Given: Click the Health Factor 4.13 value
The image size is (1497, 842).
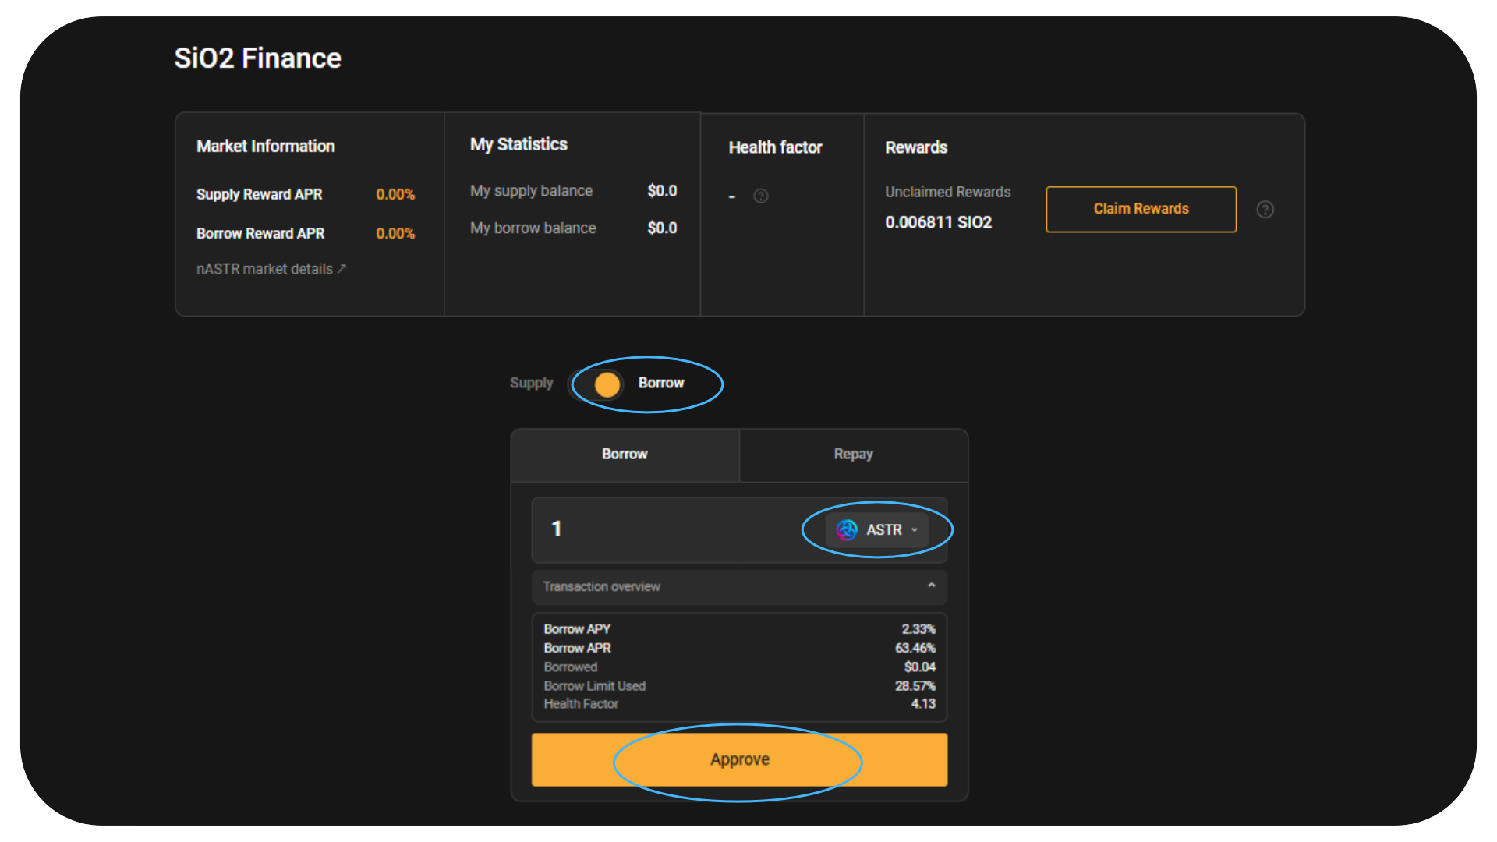Looking at the screenshot, I should click(923, 704).
